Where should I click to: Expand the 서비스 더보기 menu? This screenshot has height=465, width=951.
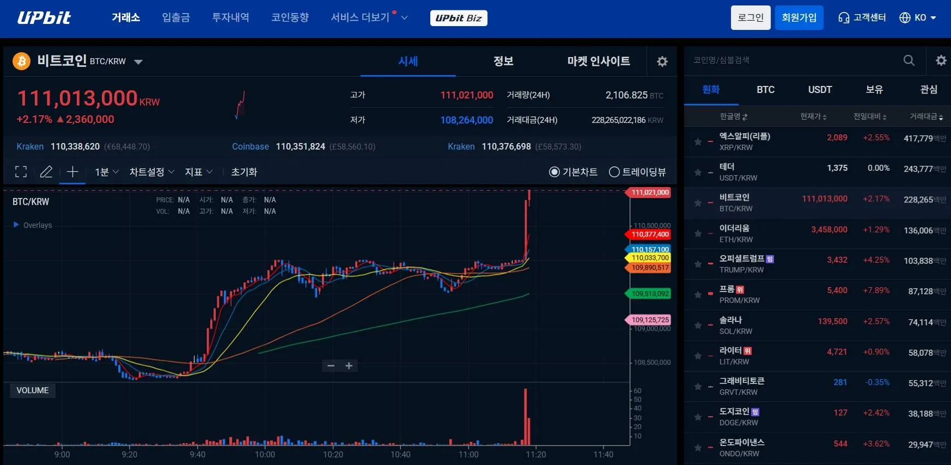coord(369,17)
